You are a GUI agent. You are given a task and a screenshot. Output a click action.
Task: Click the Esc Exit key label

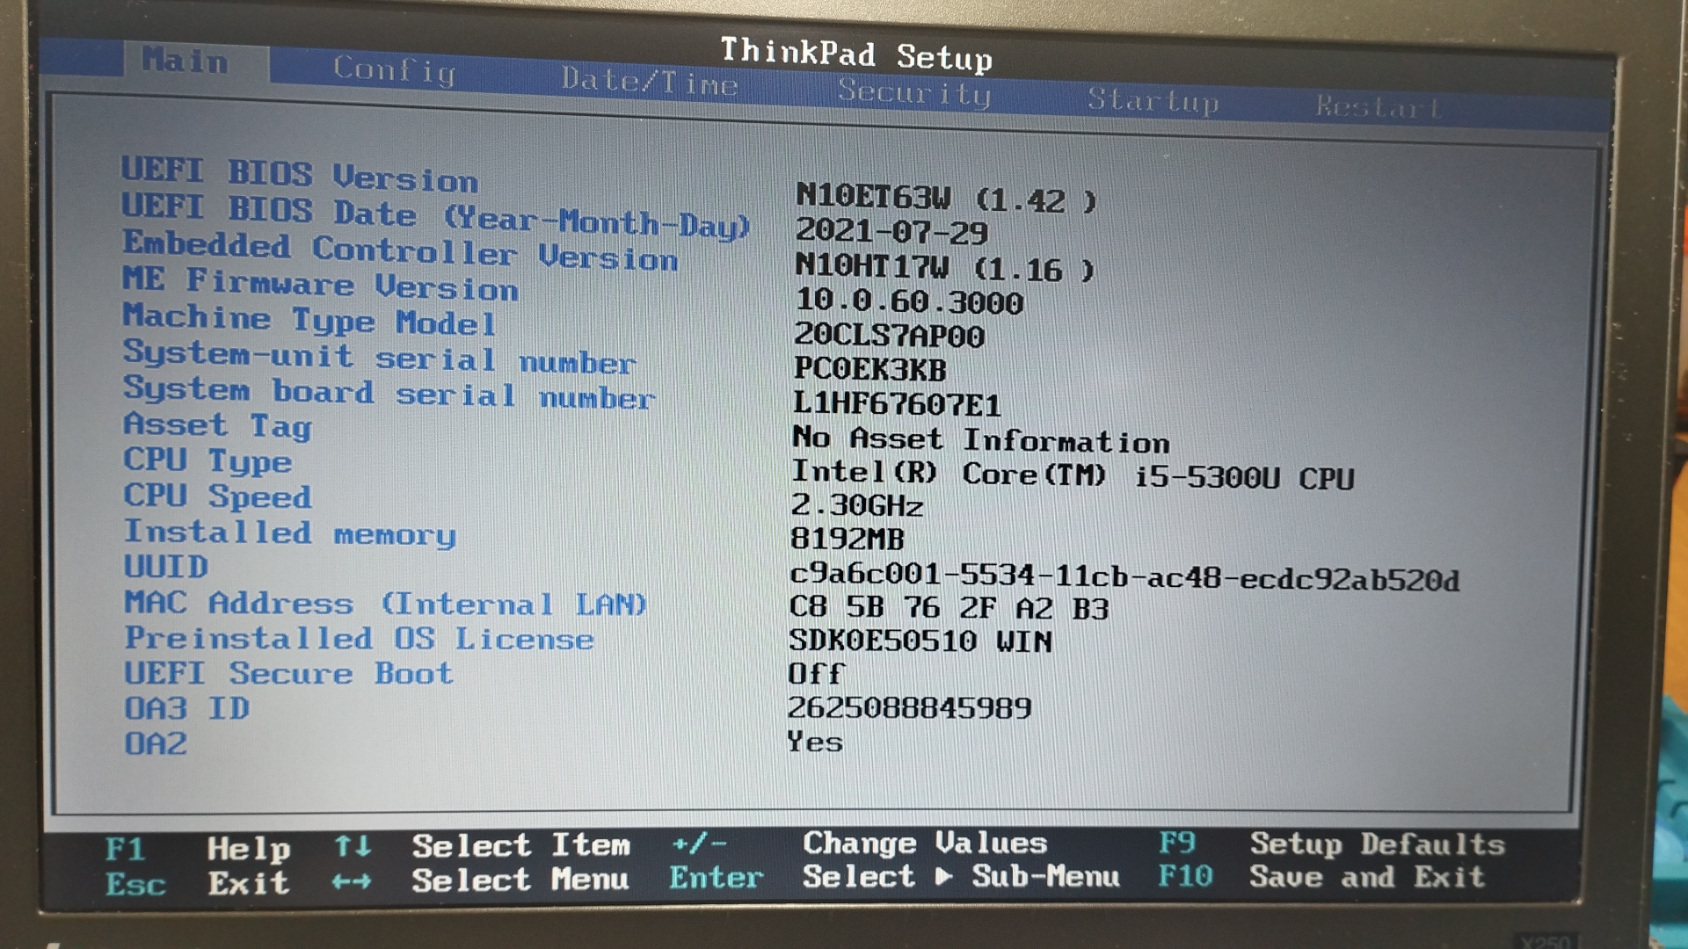tap(135, 884)
